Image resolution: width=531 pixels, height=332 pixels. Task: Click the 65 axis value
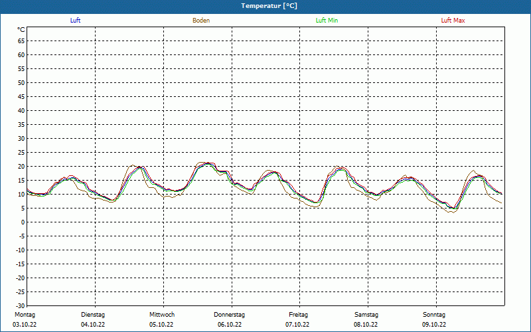pyautogui.click(x=21, y=41)
